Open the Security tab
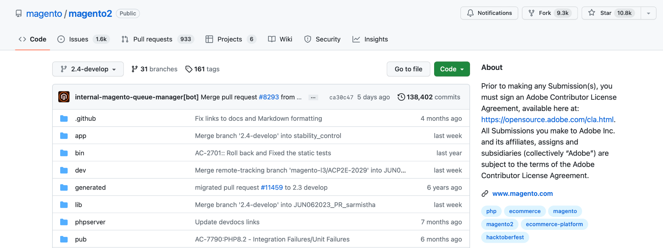This screenshot has height=248, width=663. [322, 39]
